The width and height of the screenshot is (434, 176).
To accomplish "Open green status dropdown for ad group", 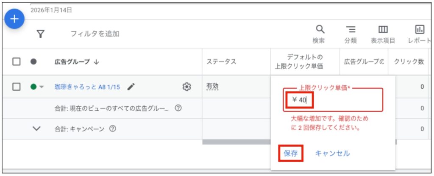I will point(37,87).
